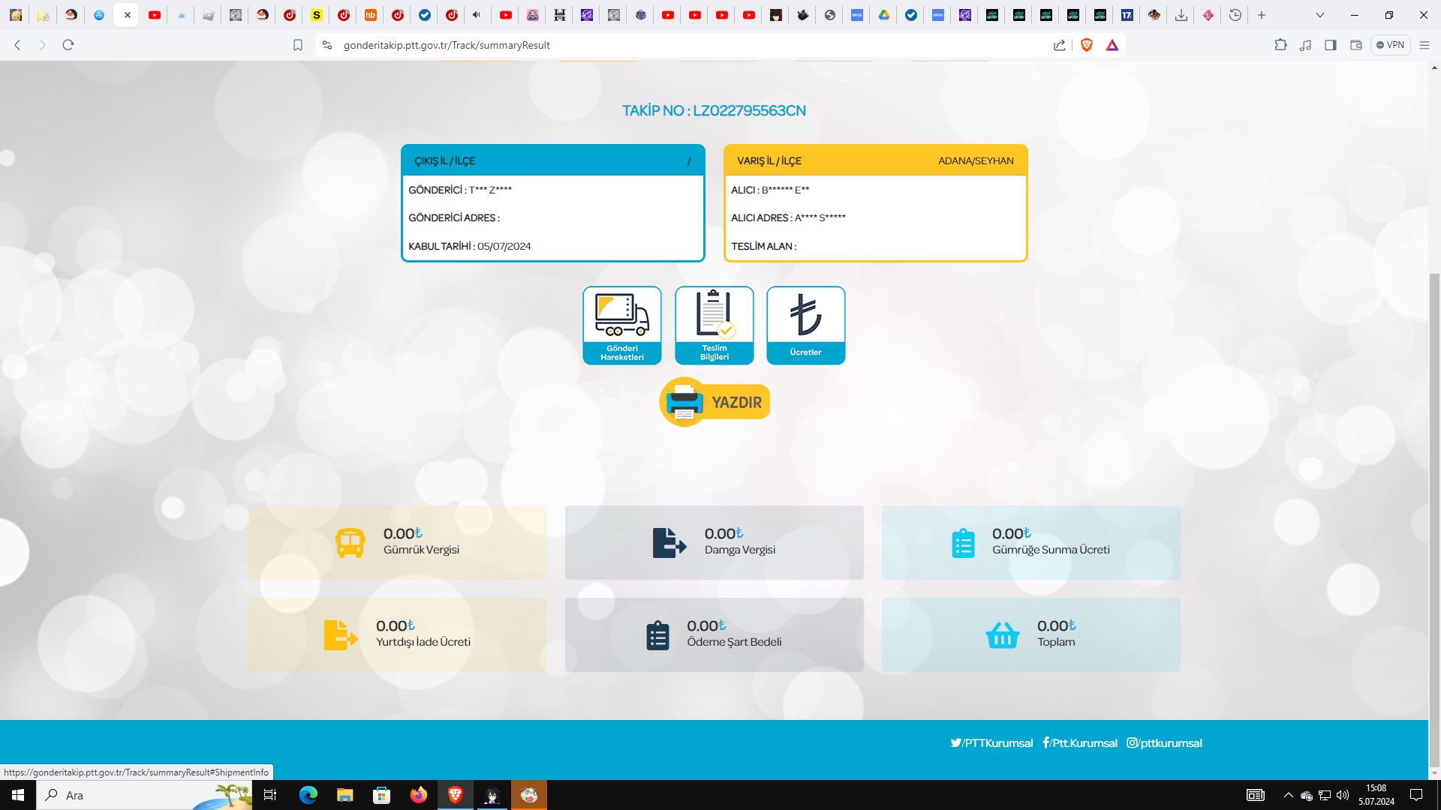The height and width of the screenshot is (810, 1441).
Task: Show hidden system tray icons
Action: pos(1289,795)
